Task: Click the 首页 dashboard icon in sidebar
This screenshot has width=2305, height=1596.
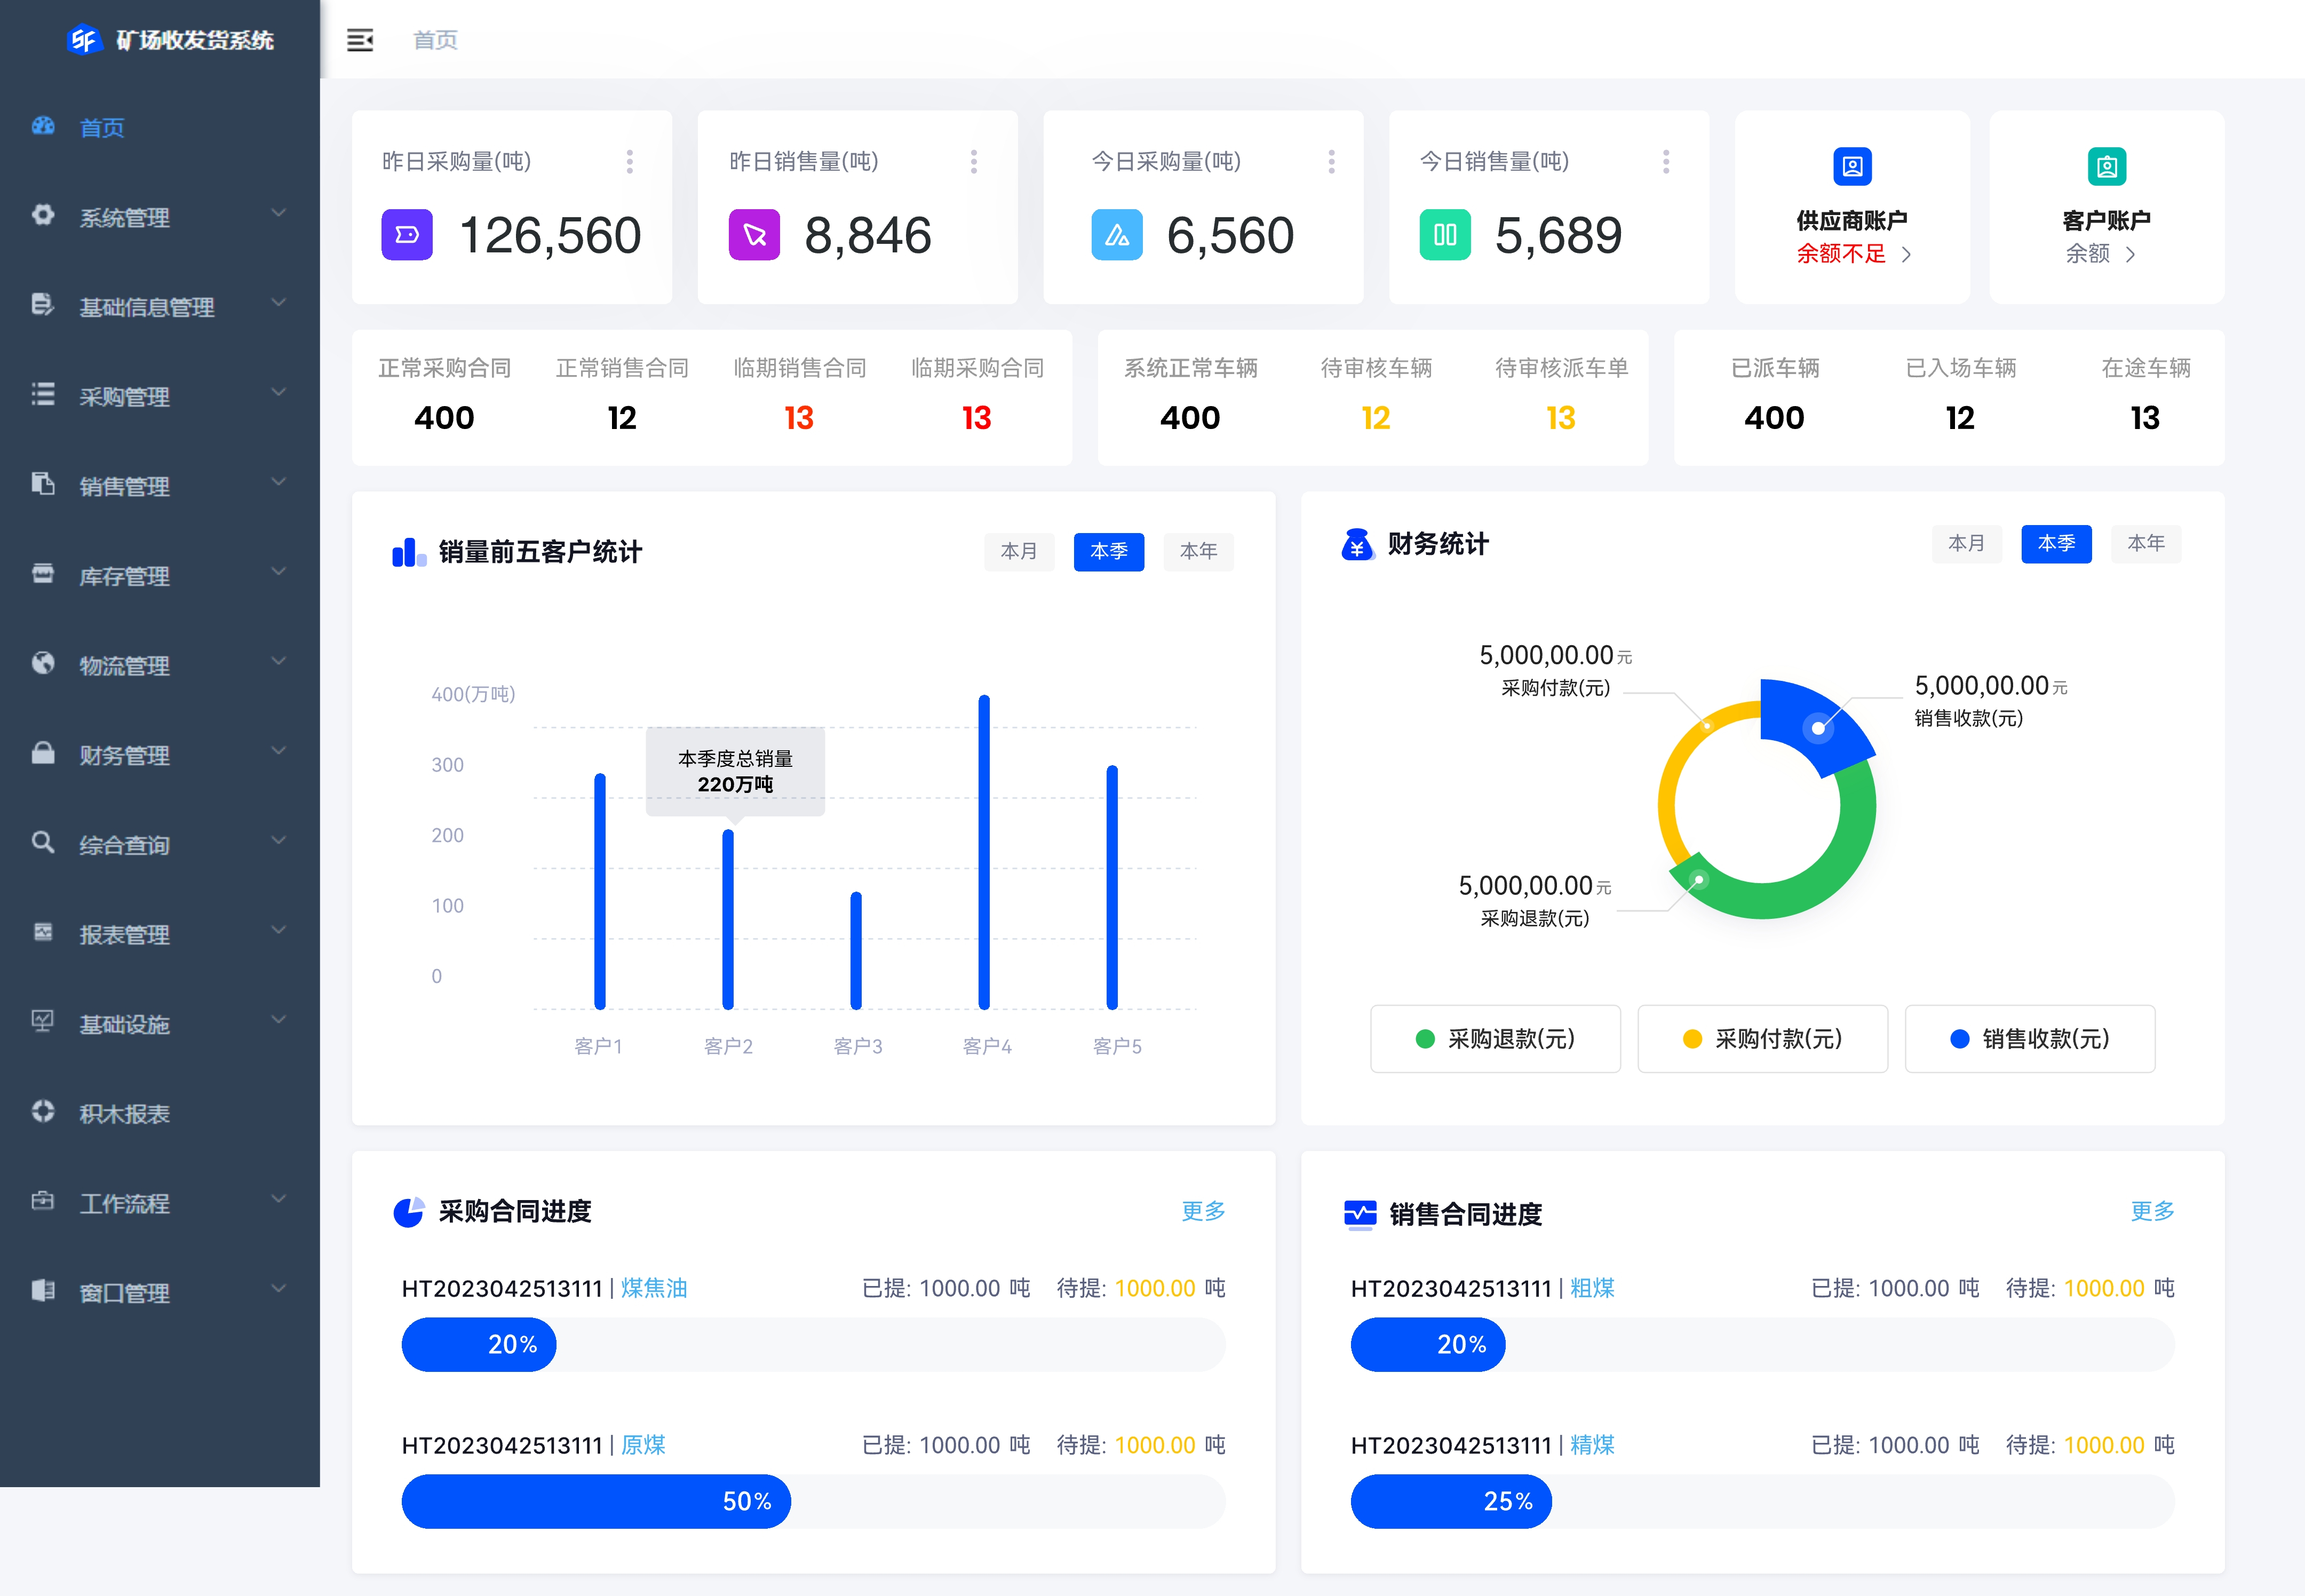Action: click(43, 127)
